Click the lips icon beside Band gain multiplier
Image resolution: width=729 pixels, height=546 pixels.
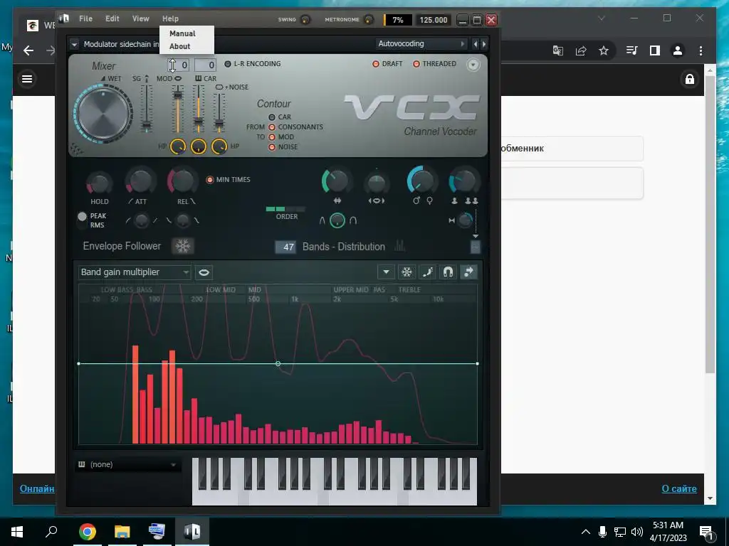pyautogui.click(x=204, y=272)
